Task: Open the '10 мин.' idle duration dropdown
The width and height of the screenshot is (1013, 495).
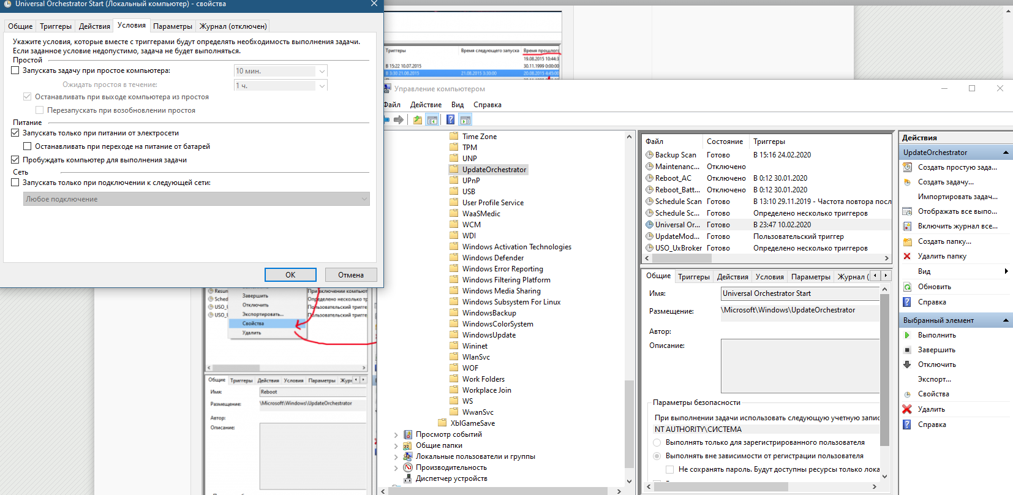Action: (322, 71)
